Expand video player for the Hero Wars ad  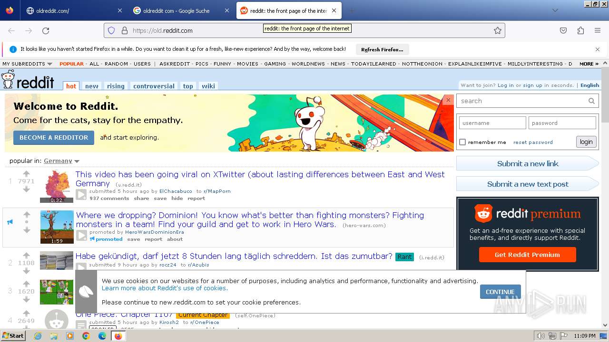point(81,235)
